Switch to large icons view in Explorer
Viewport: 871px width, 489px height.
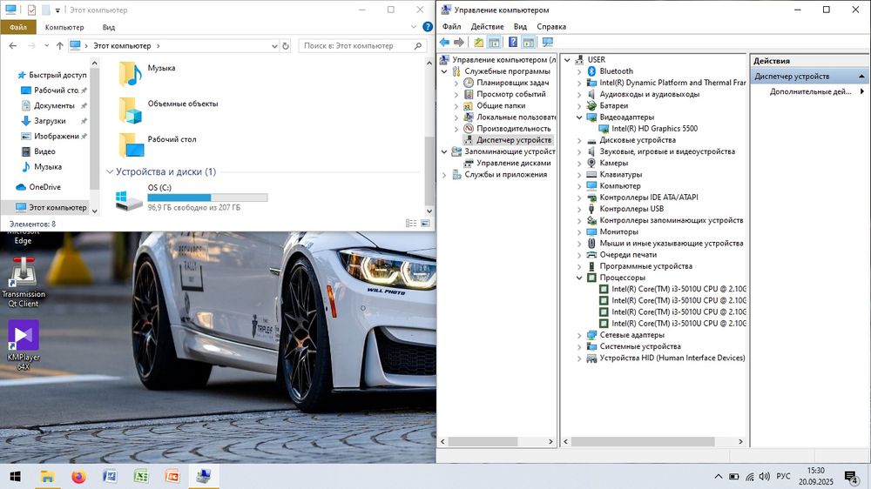(425, 223)
